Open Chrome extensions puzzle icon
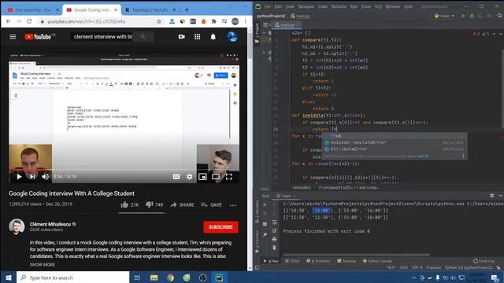This screenshot has width=504, height=283. (213, 21)
